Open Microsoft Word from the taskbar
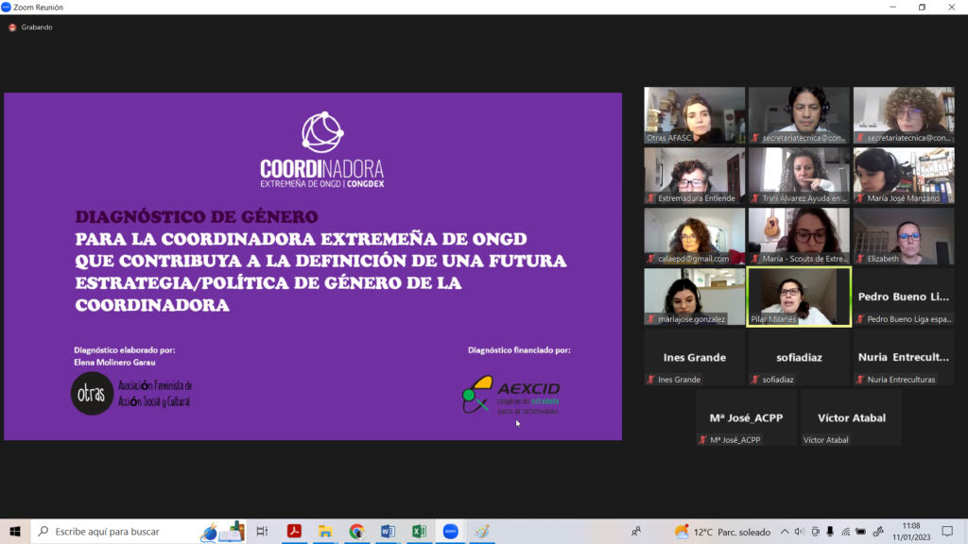968x544 pixels. (387, 532)
